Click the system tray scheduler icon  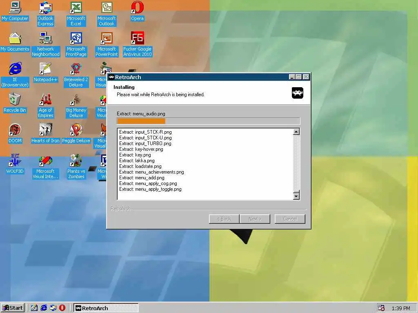381,308
